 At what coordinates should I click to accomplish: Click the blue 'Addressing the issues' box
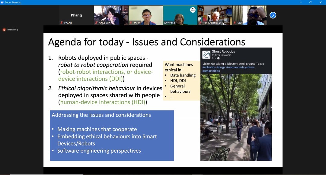click(112, 136)
